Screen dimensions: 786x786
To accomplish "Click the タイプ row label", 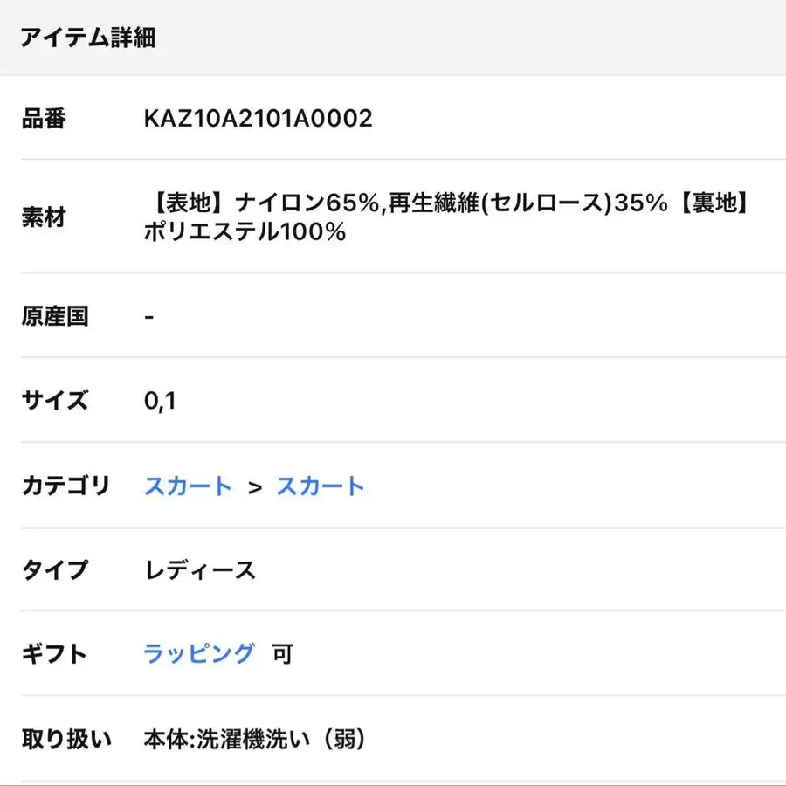I will 55,570.
